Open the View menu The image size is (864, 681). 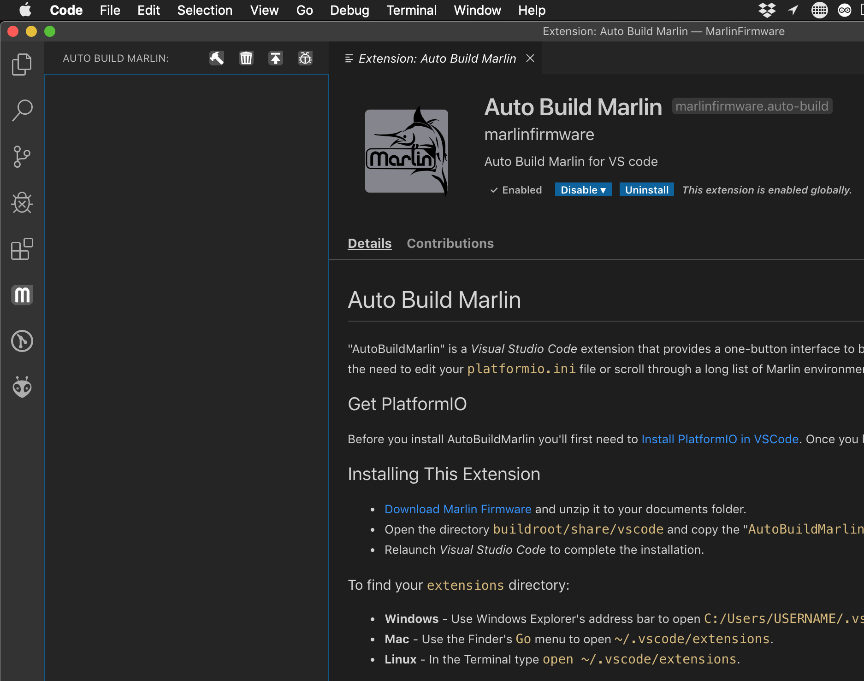264,10
